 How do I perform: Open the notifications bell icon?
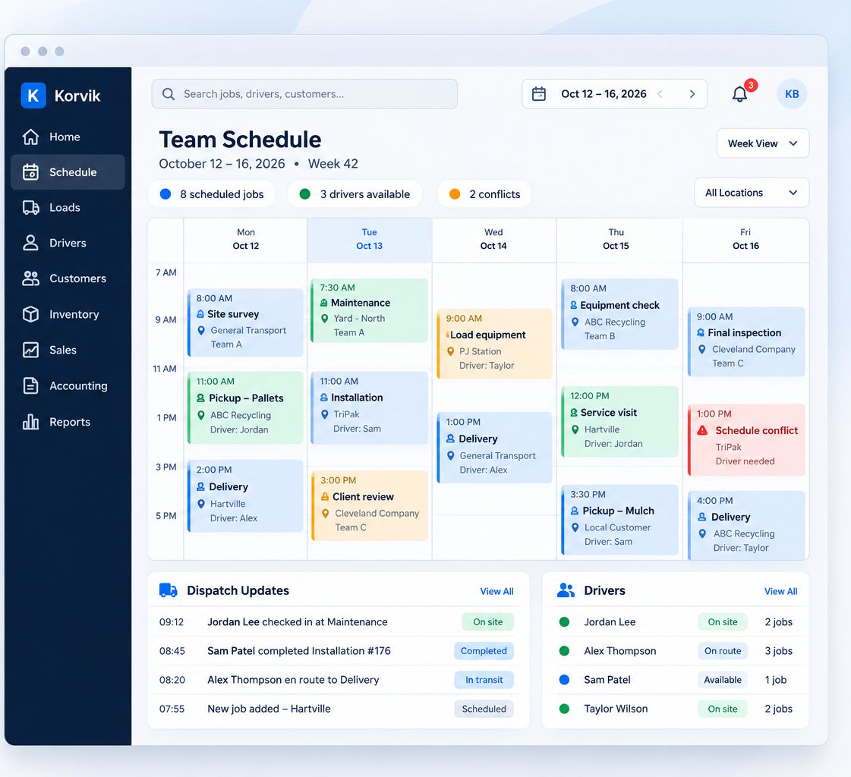(739, 94)
